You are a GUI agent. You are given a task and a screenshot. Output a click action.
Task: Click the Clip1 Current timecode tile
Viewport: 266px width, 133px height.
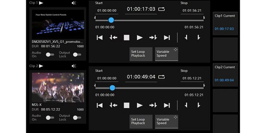(225, 23)
